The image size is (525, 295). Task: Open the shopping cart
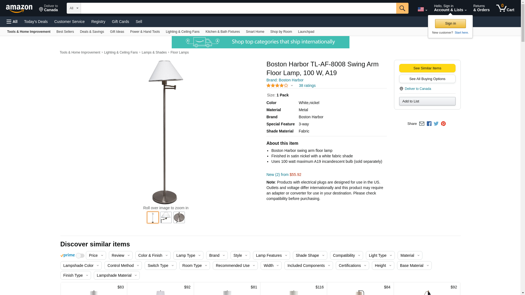[x=505, y=8]
